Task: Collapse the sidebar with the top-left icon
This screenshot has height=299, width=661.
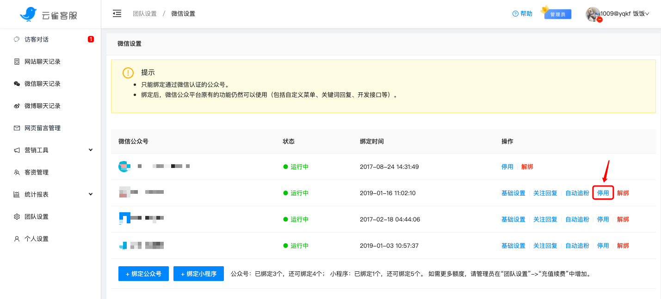Action: point(117,13)
